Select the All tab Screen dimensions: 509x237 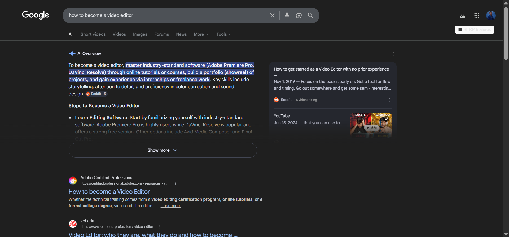71,34
